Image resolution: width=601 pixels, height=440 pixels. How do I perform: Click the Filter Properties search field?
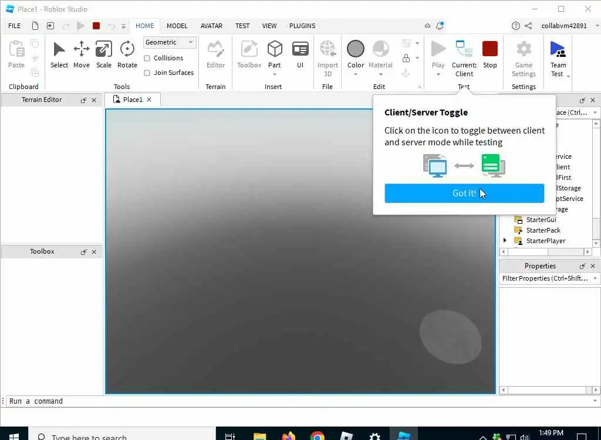545,278
